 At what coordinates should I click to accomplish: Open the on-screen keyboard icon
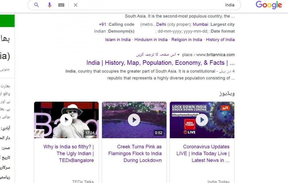coord(61,5)
